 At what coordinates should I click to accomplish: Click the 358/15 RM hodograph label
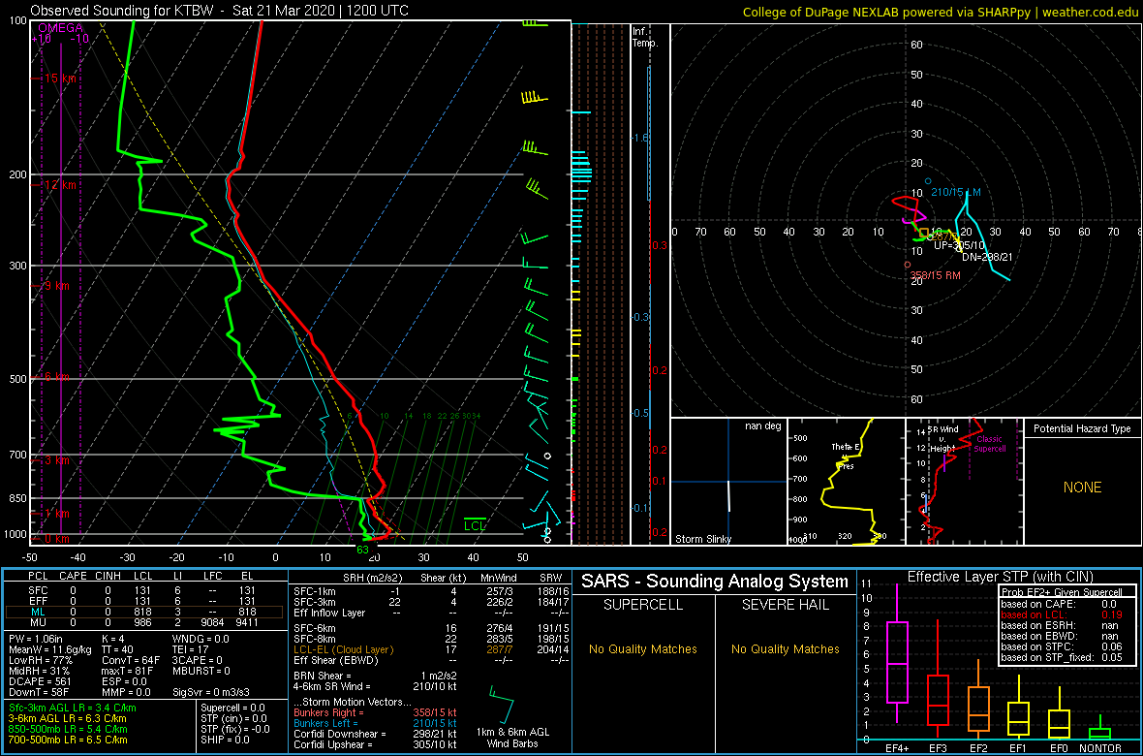(936, 275)
